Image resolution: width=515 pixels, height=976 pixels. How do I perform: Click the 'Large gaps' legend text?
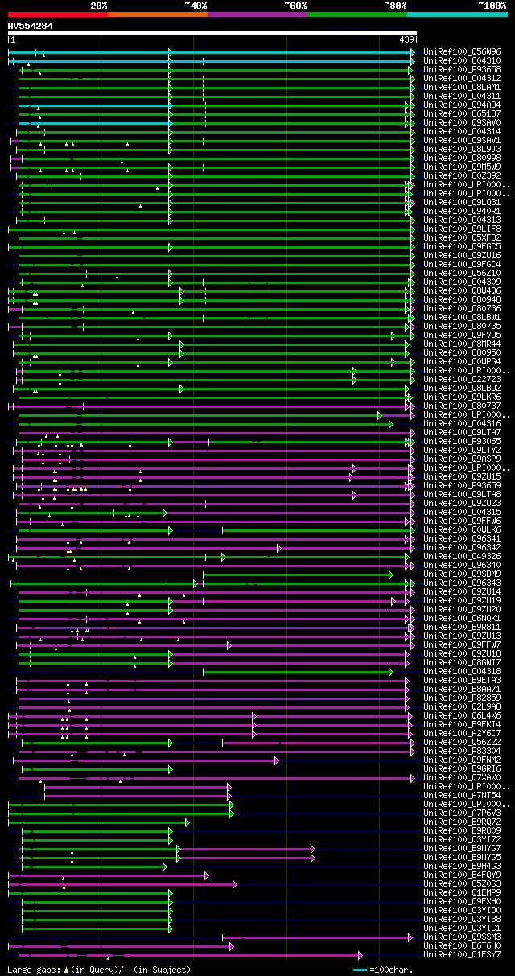(32, 970)
